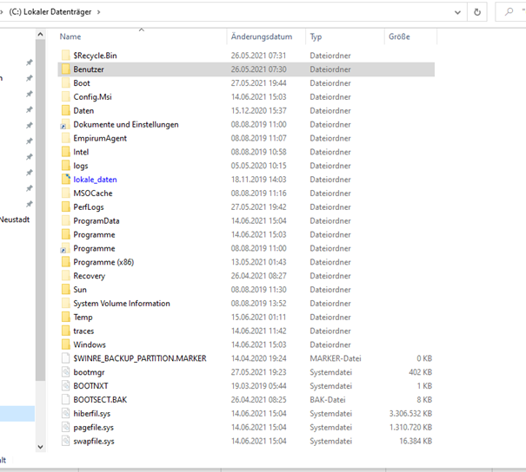Screen dimensions: 526x472
Task: Click the 16.384 KB size value
Action: [x=416, y=441]
